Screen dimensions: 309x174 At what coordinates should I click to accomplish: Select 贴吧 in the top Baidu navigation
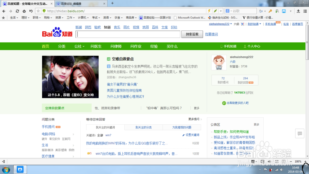pos(97,27)
